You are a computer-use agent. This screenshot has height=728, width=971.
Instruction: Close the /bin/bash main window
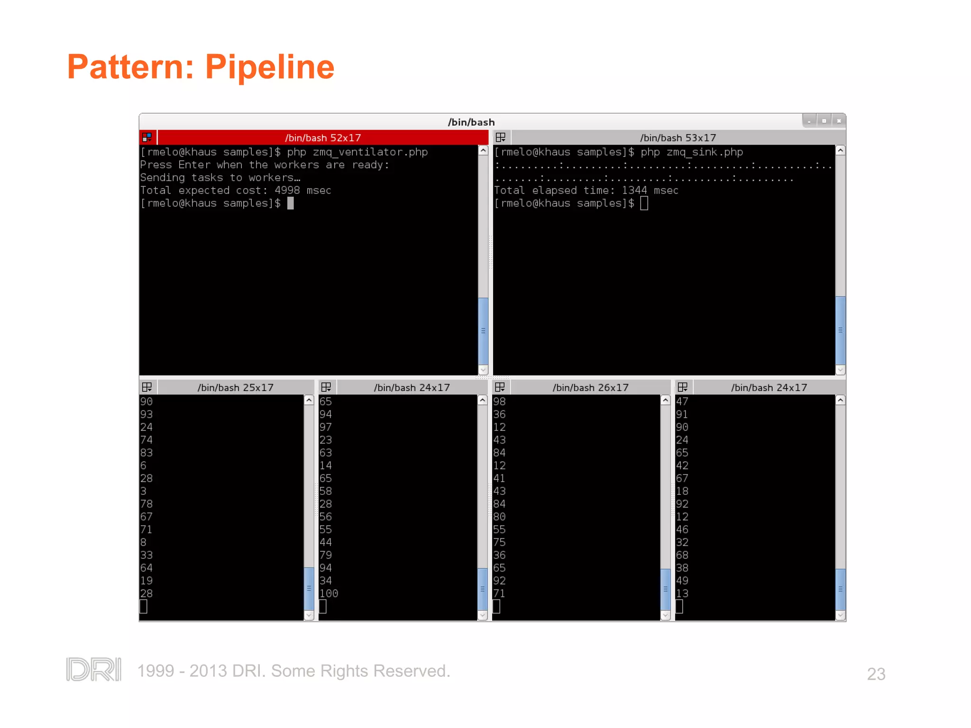[839, 121]
